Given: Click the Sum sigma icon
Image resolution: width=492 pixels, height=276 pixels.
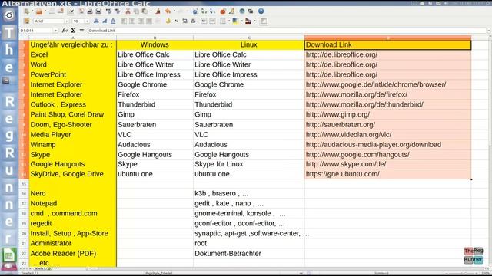Looking at the screenshot, I should [73, 31].
